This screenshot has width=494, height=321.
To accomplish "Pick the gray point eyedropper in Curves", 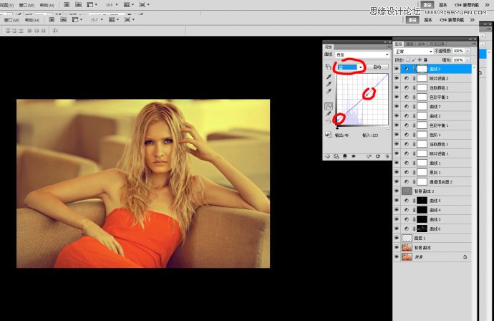I will point(329,84).
